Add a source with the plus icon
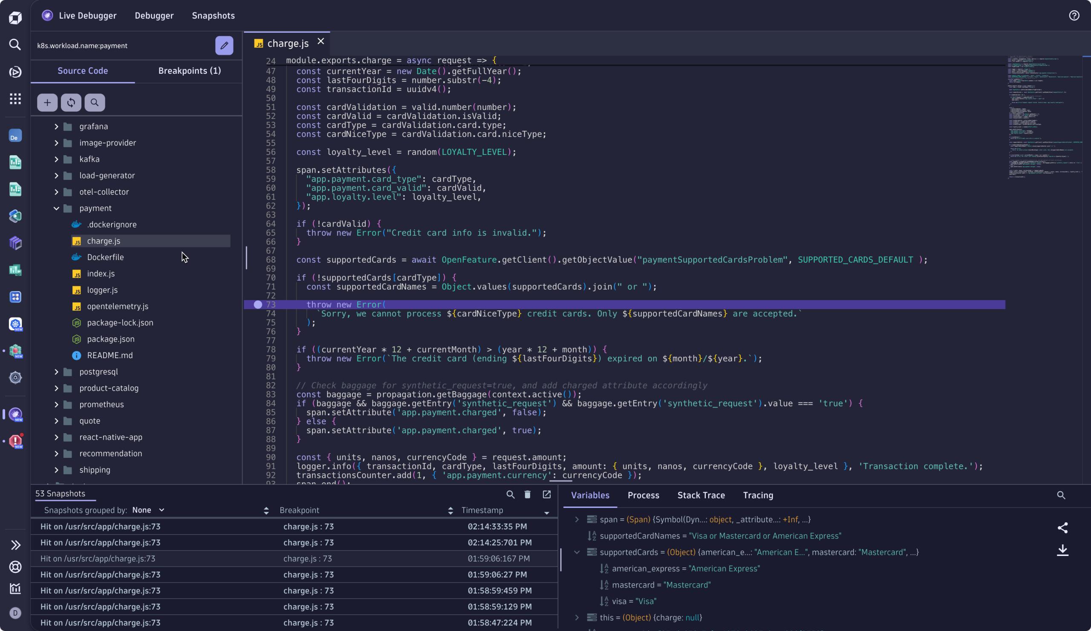This screenshot has height=631, width=1091. [47, 102]
